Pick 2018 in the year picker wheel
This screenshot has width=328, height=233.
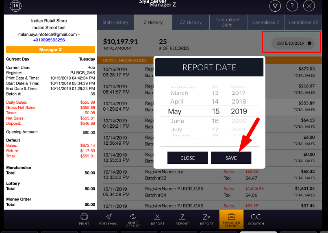[x=239, y=102]
